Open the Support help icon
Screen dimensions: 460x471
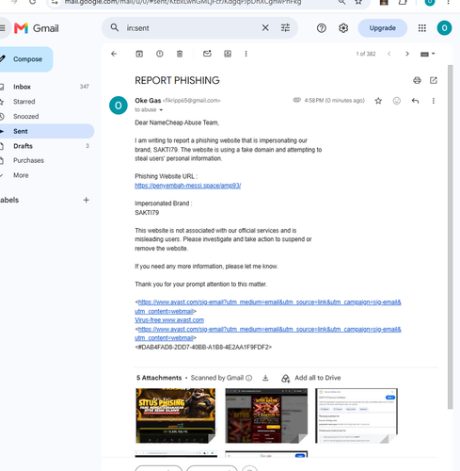322,28
